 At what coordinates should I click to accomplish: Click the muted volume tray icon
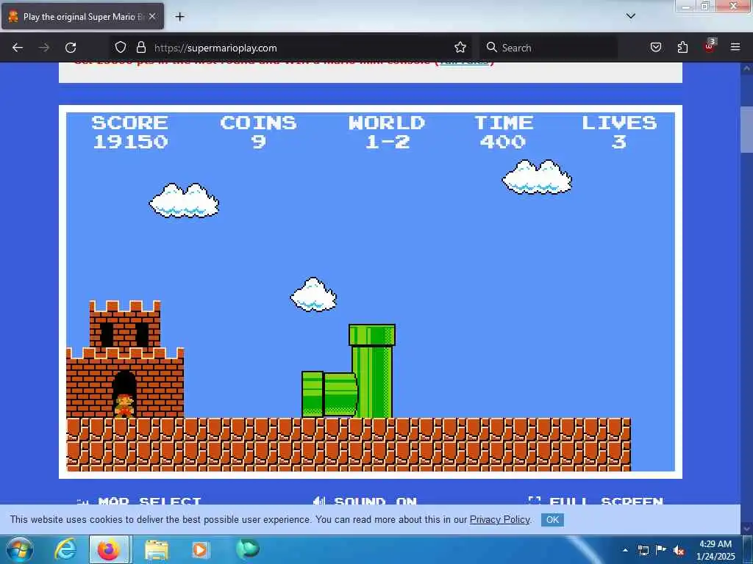pos(679,551)
